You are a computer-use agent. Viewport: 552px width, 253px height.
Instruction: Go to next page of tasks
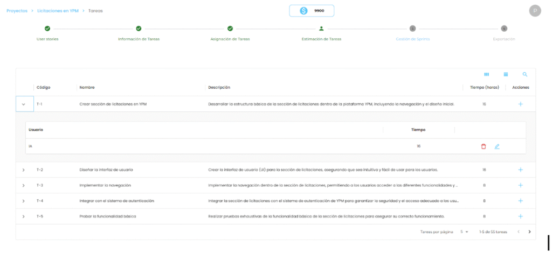pos(529,232)
